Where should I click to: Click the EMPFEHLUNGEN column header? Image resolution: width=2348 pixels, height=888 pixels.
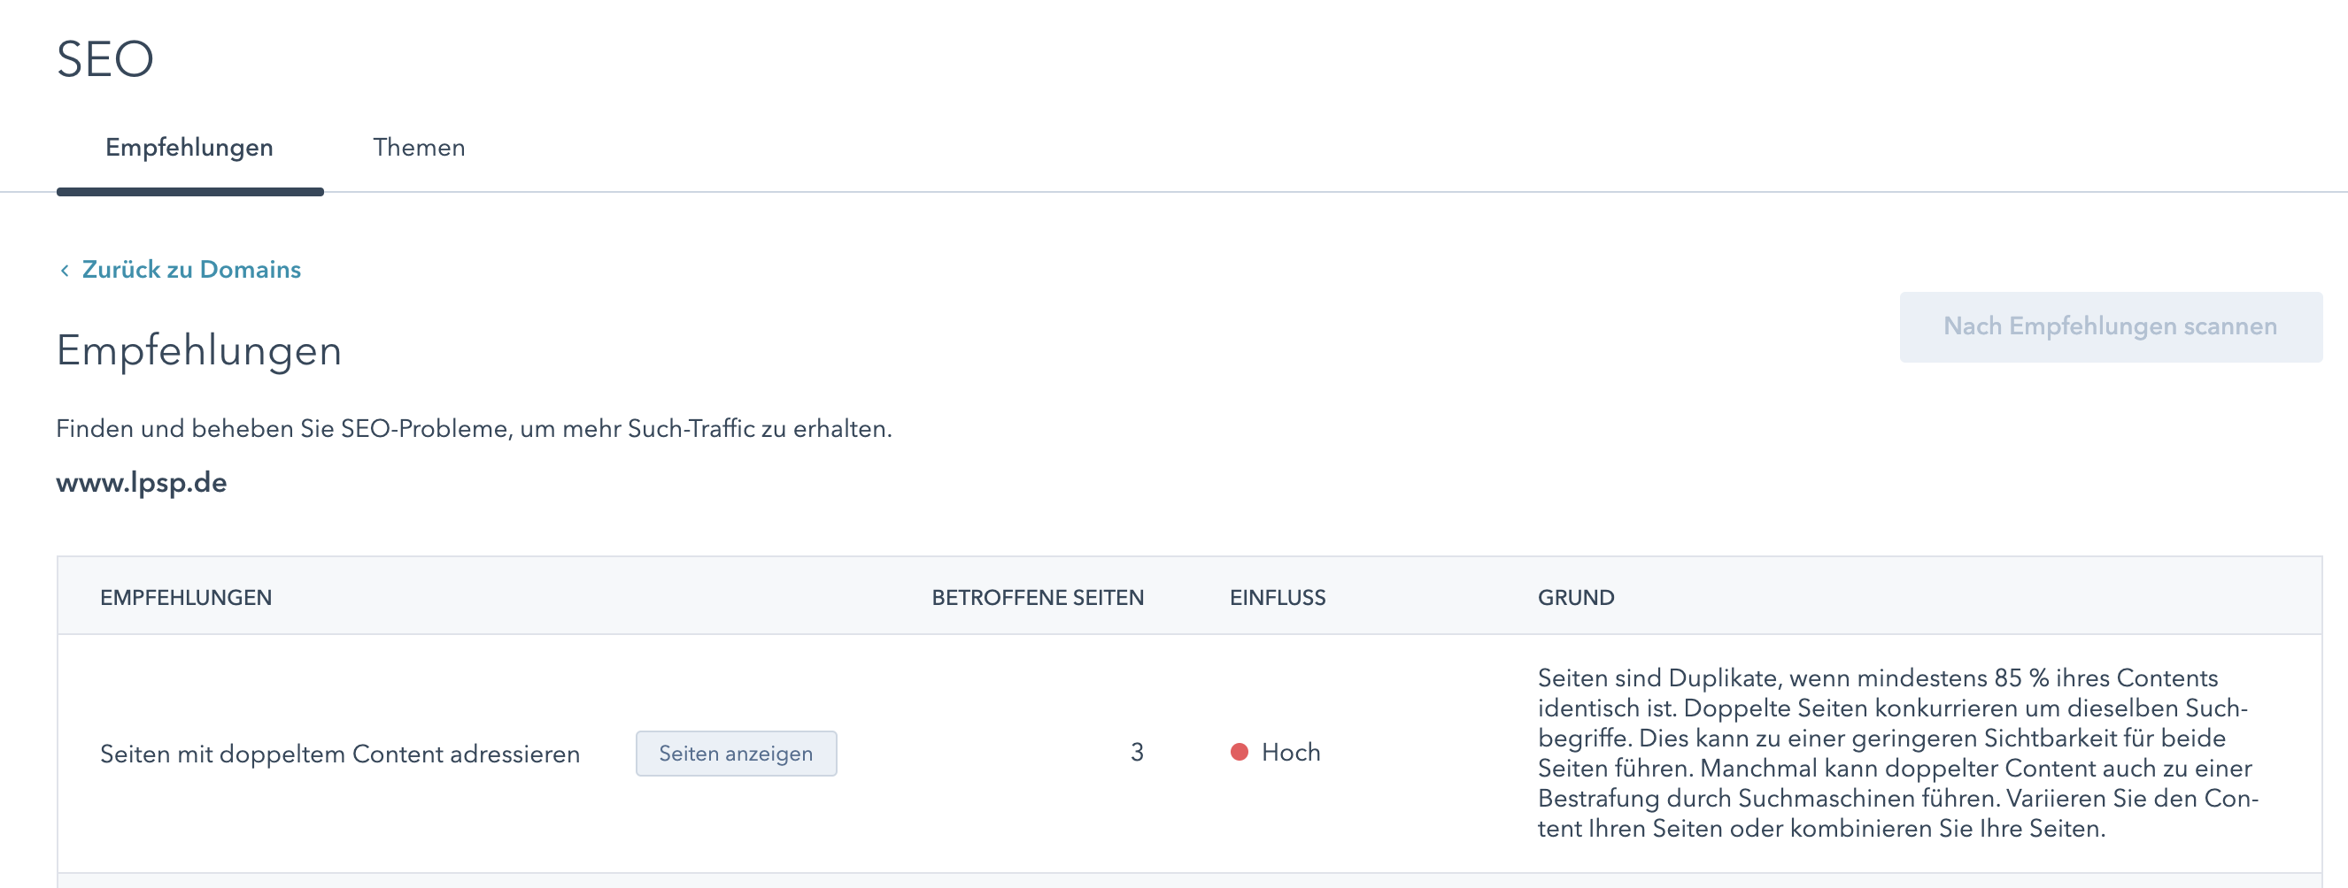pyautogui.click(x=186, y=598)
